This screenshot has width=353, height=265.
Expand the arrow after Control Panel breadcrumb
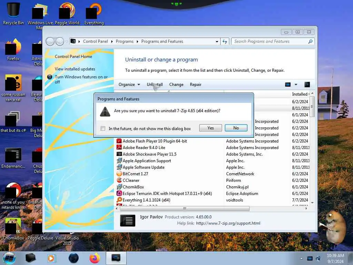pyautogui.click(x=112, y=41)
